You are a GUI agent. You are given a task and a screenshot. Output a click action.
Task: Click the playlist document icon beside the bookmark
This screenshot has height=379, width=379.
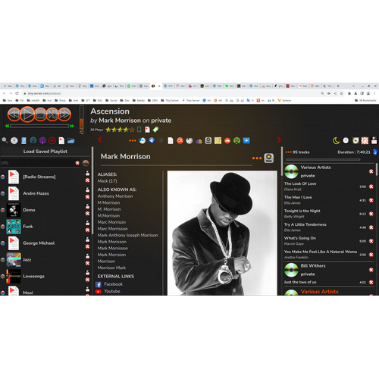(x=147, y=130)
